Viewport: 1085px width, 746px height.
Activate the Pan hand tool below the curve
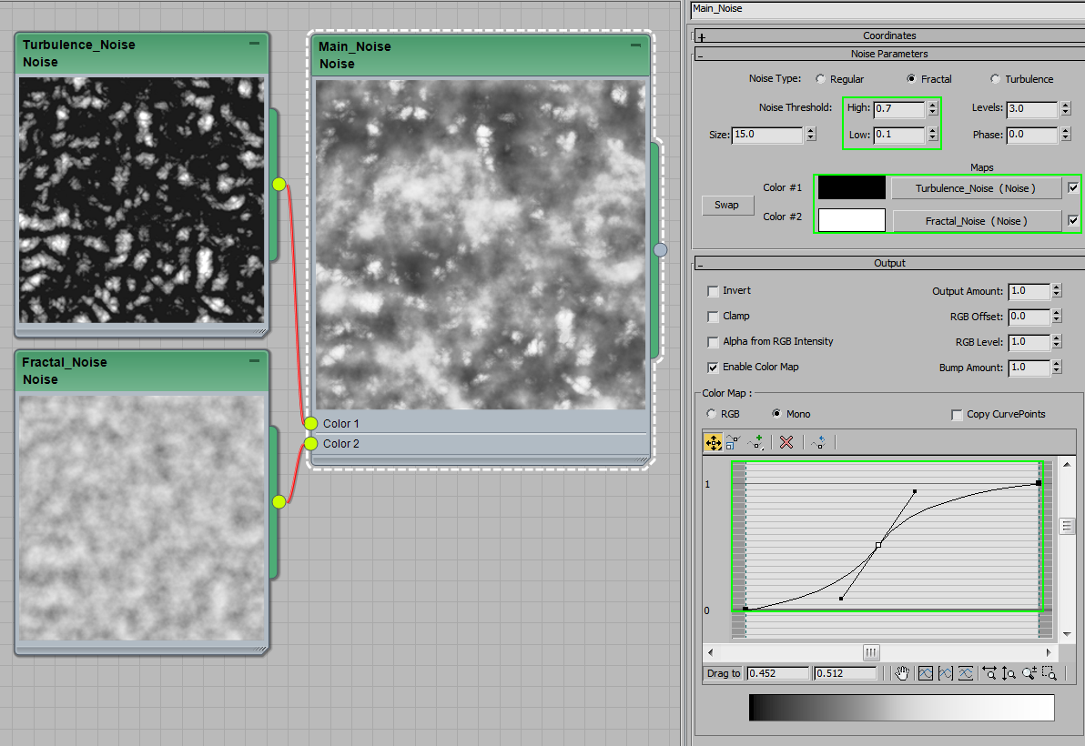902,673
